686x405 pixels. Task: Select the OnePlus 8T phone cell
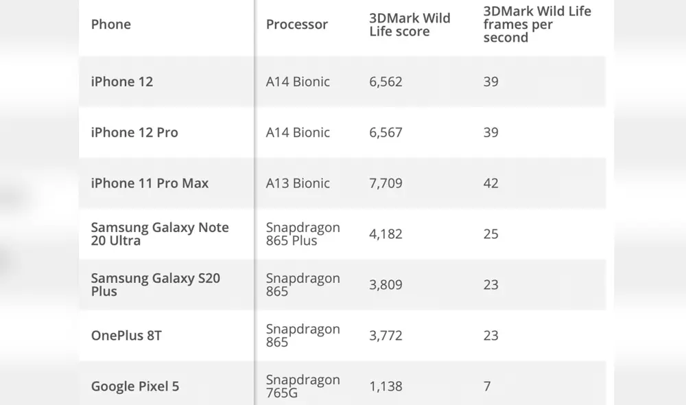tap(126, 336)
